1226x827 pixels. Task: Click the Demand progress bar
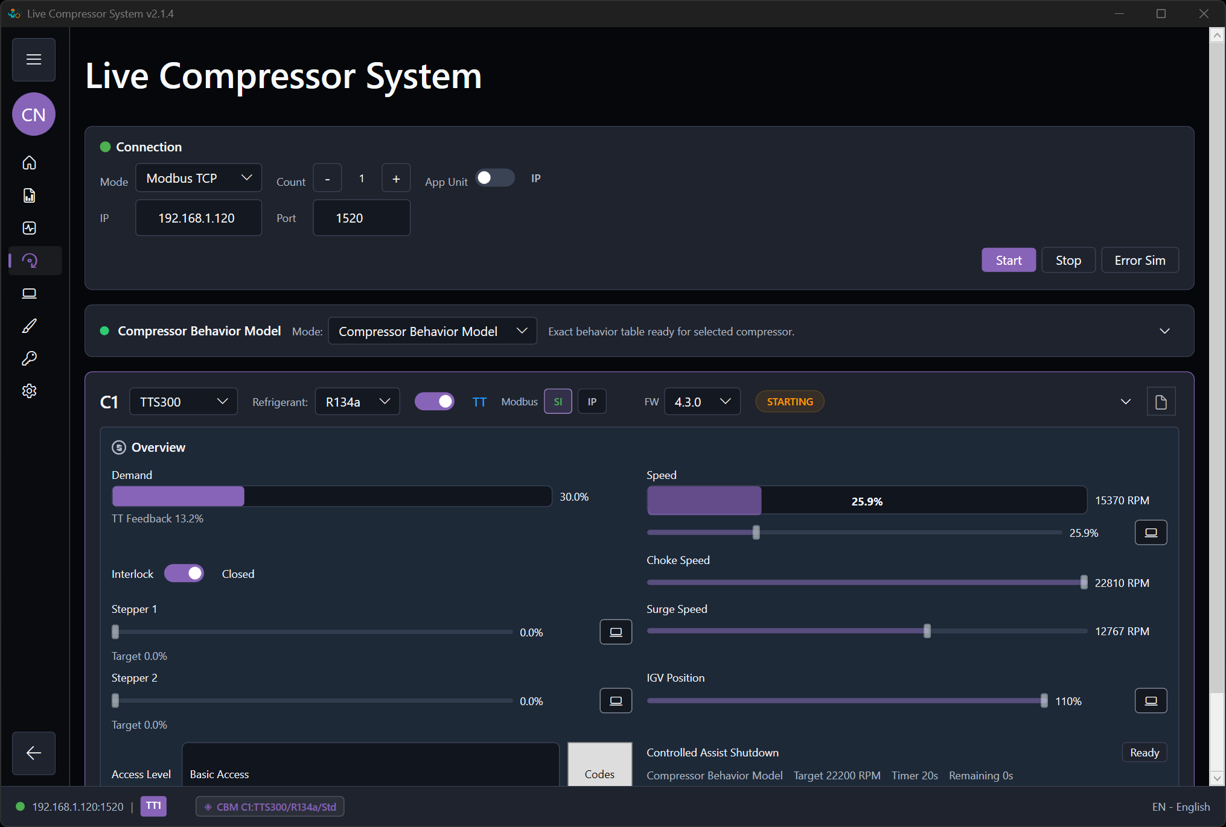[331, 496]
